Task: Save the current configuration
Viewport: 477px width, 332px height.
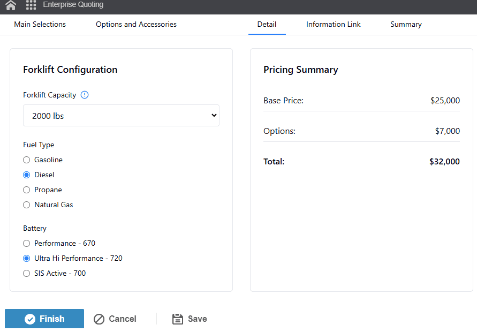Action: point(190,319)
